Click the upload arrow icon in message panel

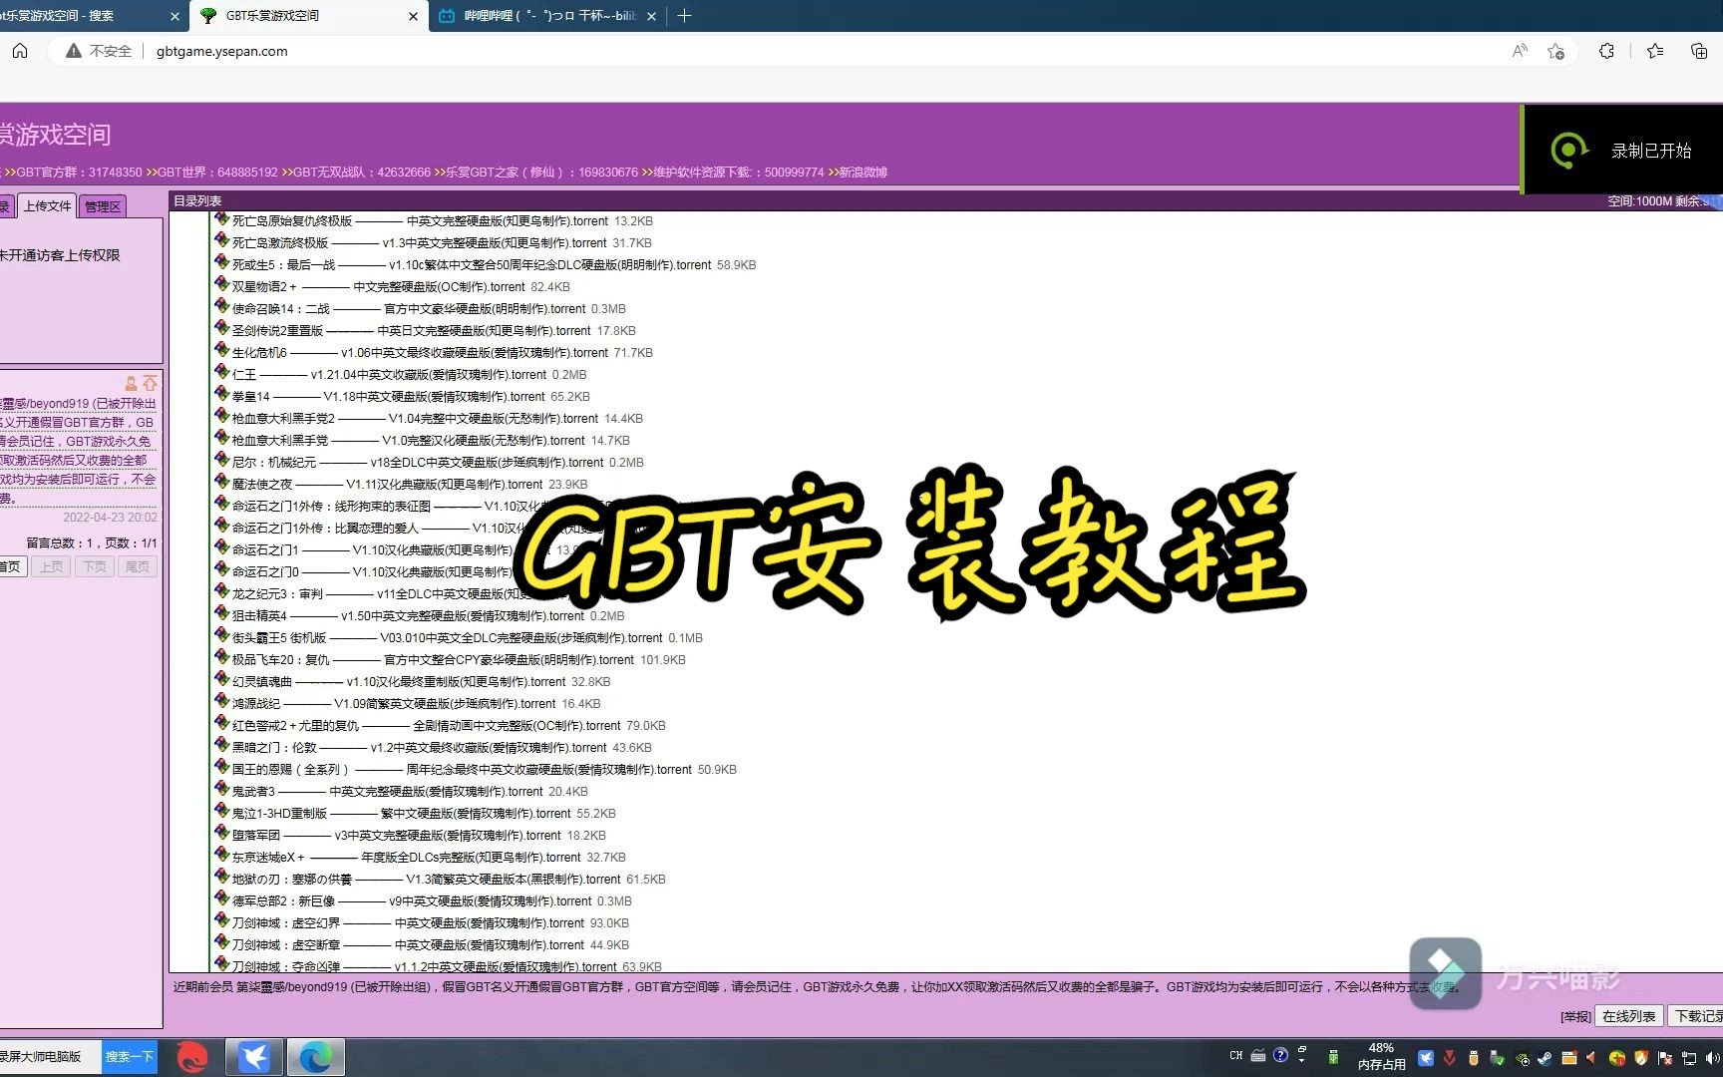[150, 384]
